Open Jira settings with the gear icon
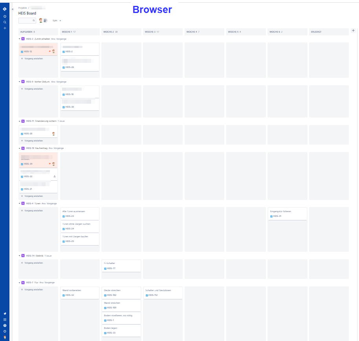This screenshot has width=359, height=341. coord(5,332)
